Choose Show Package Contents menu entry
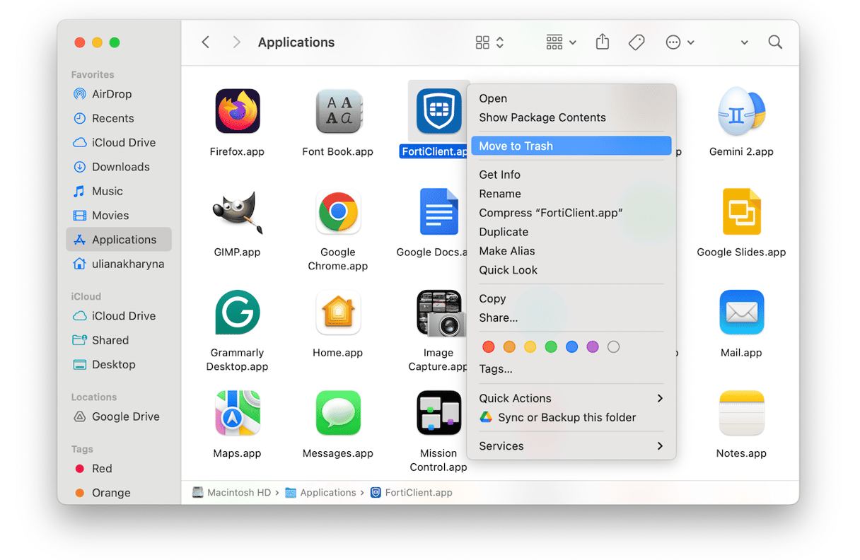This screenshot has width=860, height=560. click(x=542, y=117)
